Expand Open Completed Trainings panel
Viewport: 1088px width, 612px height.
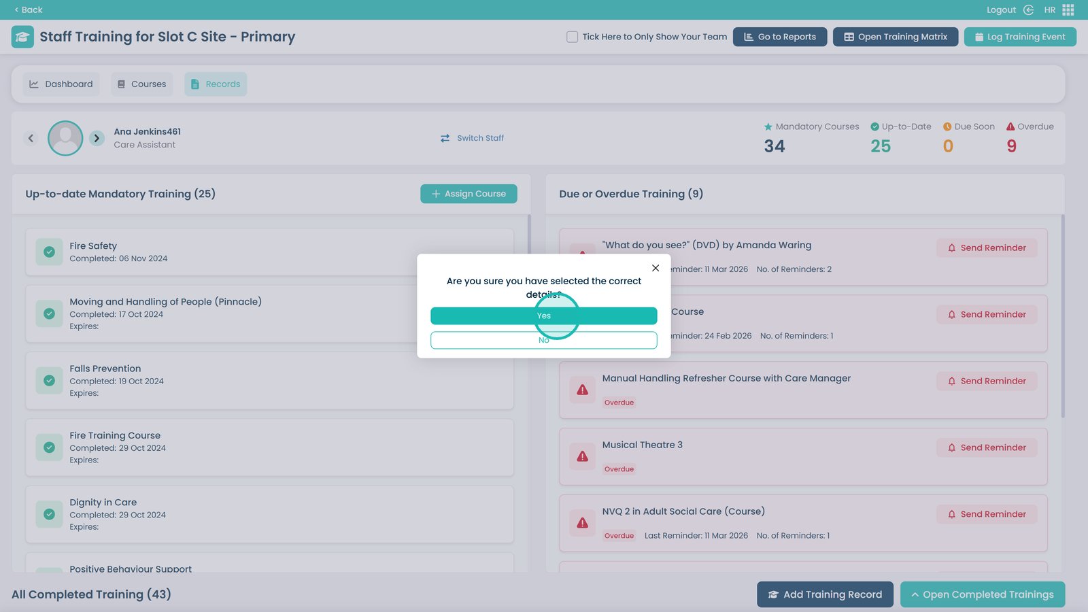tap(982, 594)
